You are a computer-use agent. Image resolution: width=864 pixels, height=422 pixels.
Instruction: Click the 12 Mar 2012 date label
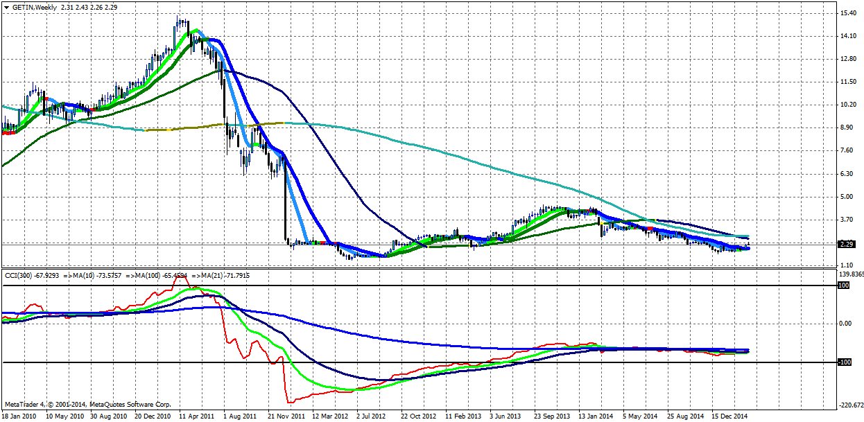tap(330, 416)
